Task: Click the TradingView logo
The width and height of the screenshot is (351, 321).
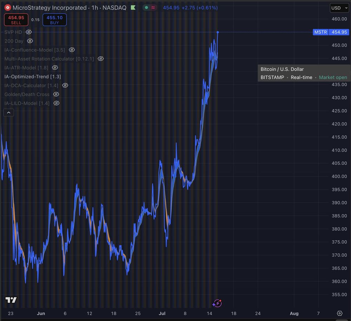Action: [x=11, y=300]
